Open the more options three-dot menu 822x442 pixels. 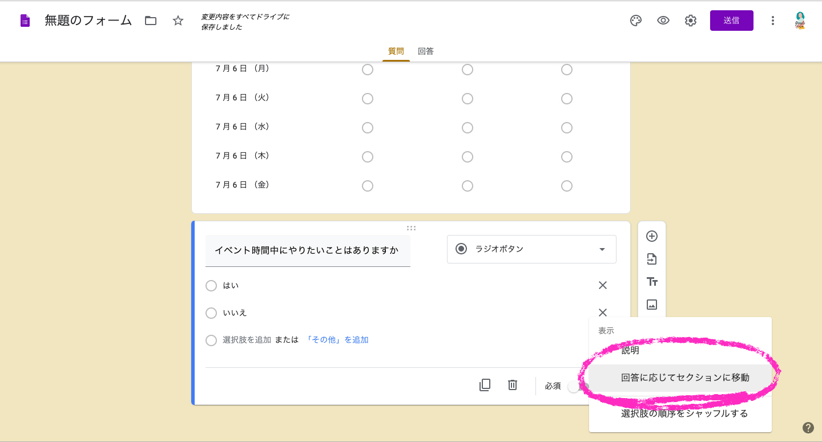tap(773, 21)
